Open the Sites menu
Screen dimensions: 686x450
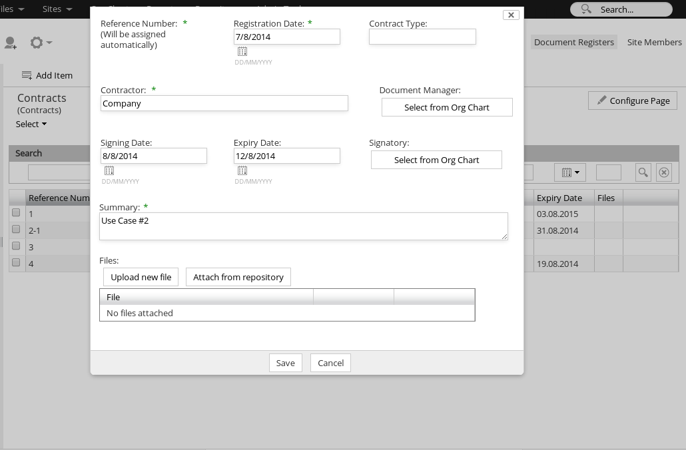coord(57,9)
